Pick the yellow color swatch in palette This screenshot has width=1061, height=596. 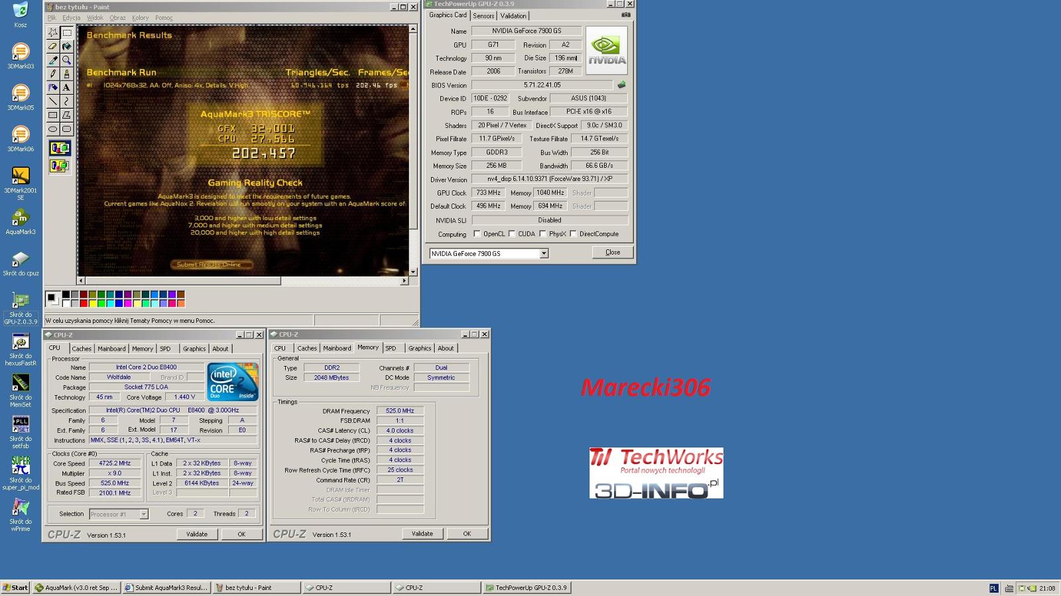(x=92, y=303)
